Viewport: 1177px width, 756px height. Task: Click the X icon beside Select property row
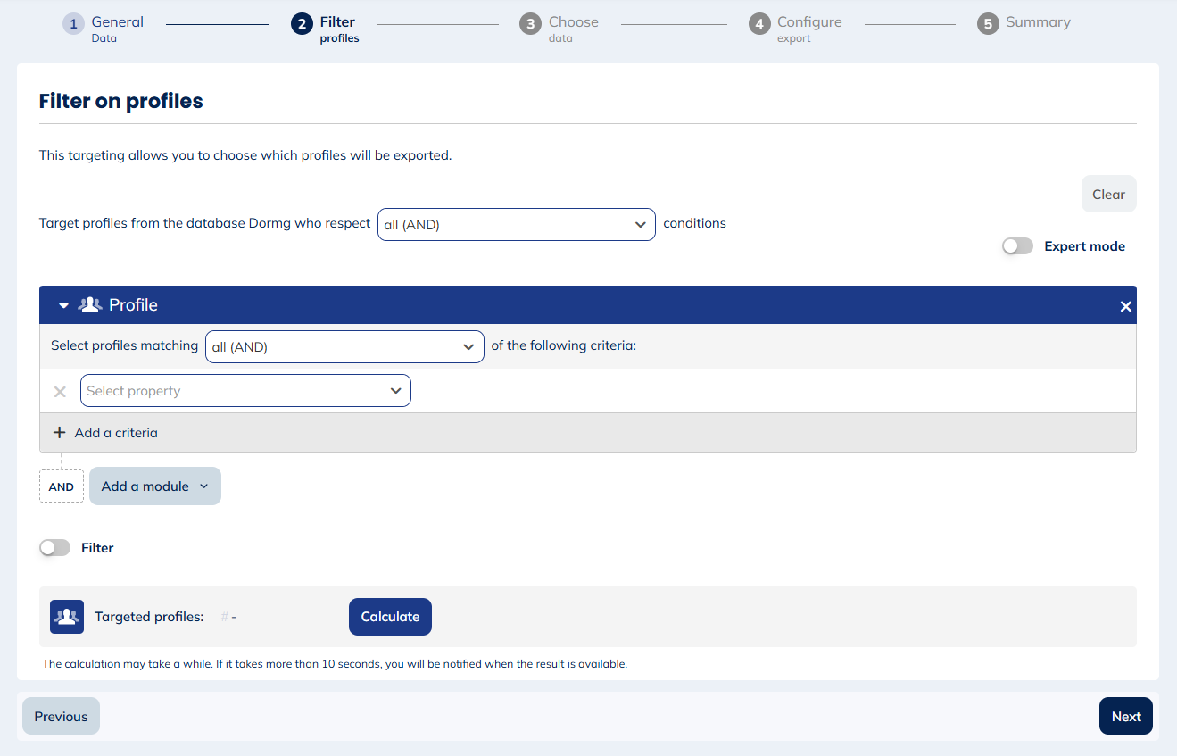(x=59, y=391)
